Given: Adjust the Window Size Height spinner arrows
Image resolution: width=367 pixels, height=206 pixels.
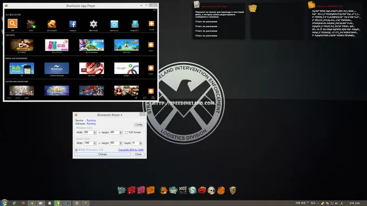Looking at the screenshot, I should 121,132.
